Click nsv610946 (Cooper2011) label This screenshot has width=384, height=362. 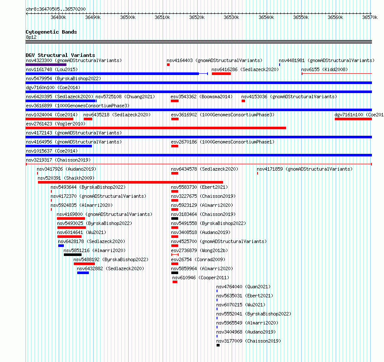201,278
